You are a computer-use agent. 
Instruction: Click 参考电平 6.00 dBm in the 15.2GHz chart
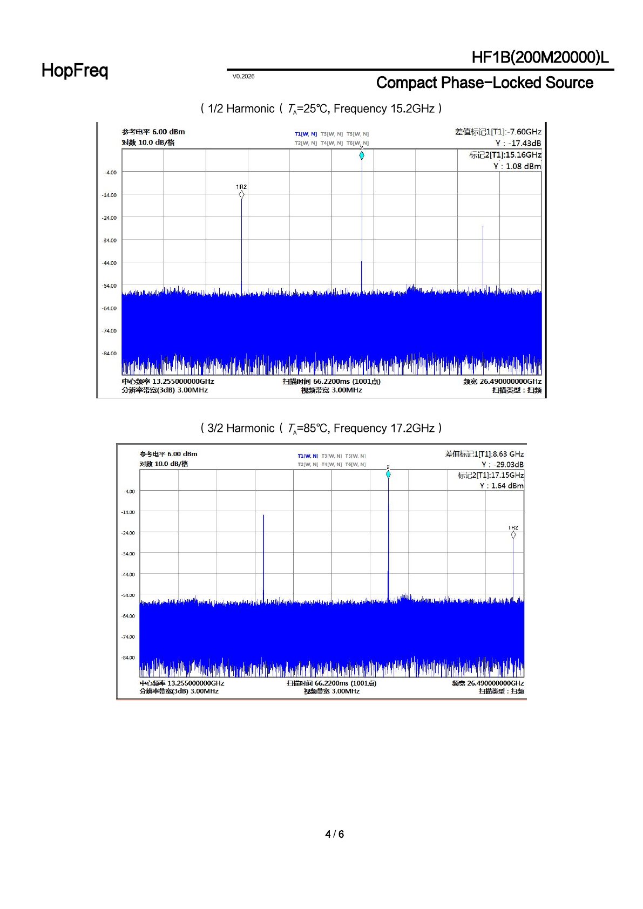[x=153, y=132]
